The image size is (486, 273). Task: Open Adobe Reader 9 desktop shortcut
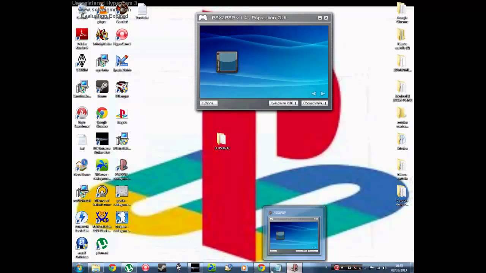coord(82,39)
